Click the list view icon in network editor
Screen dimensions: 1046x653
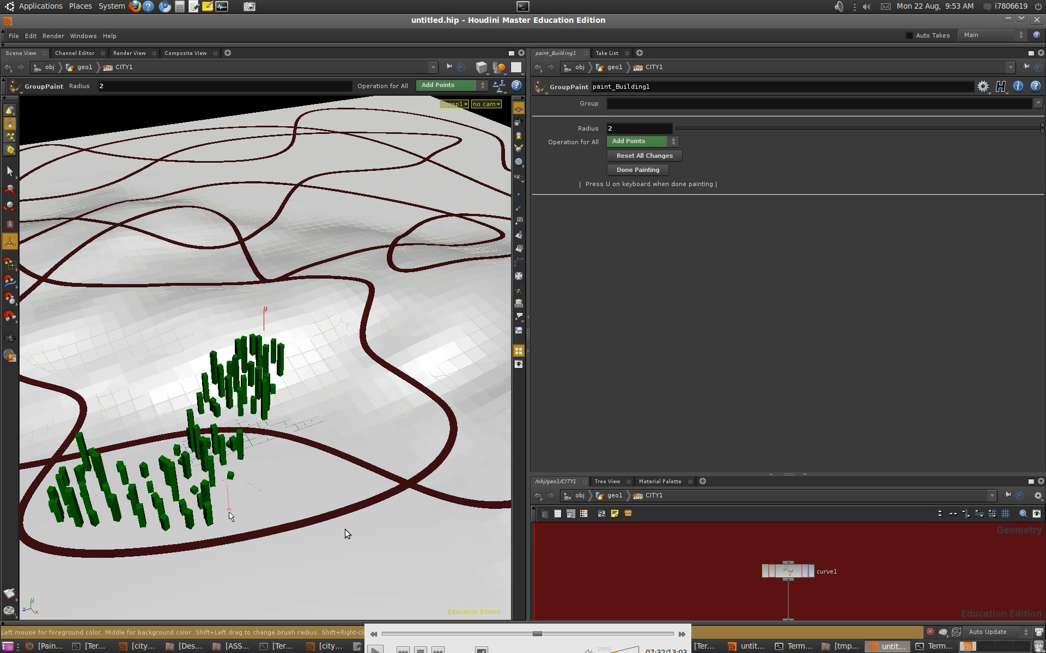(x=557, y=513)
